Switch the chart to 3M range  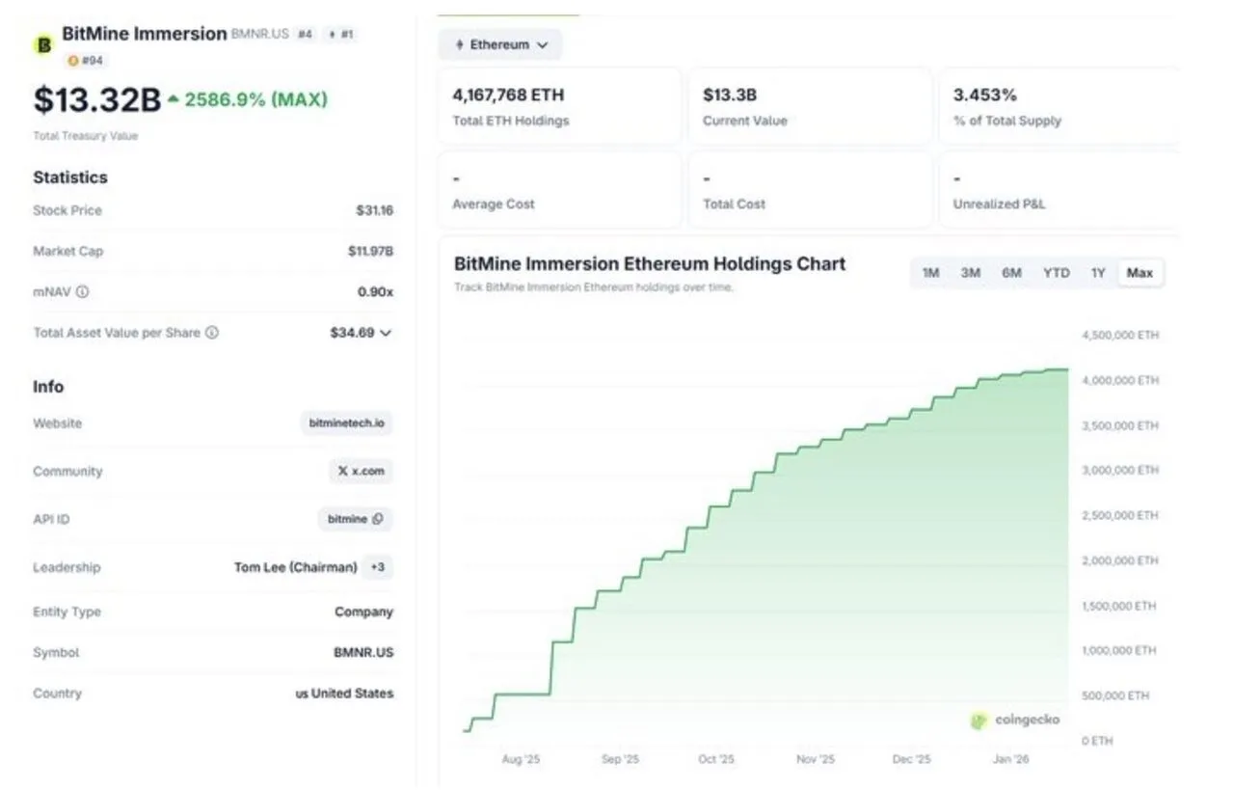tap(970, 273)
